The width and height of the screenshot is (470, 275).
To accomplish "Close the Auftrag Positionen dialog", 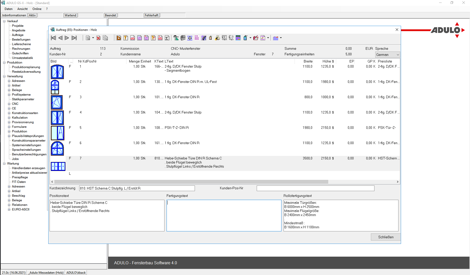I will pos(397,30).
